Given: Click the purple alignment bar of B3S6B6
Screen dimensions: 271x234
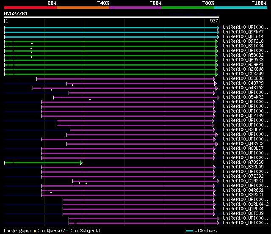Looking at the screenshot, I should tap(125, 79).
